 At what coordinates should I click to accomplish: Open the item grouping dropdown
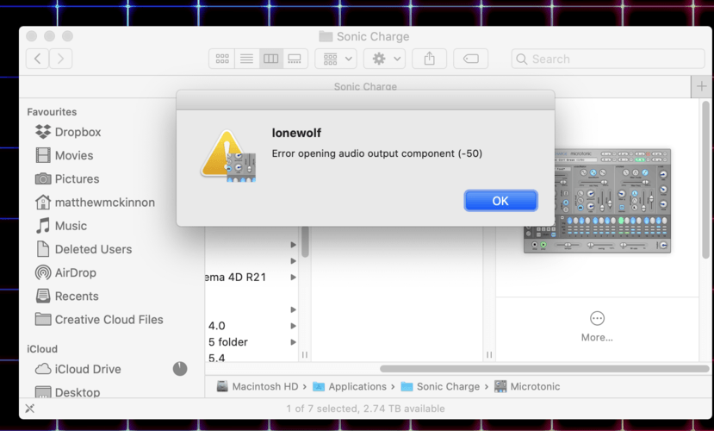point(336,59)
